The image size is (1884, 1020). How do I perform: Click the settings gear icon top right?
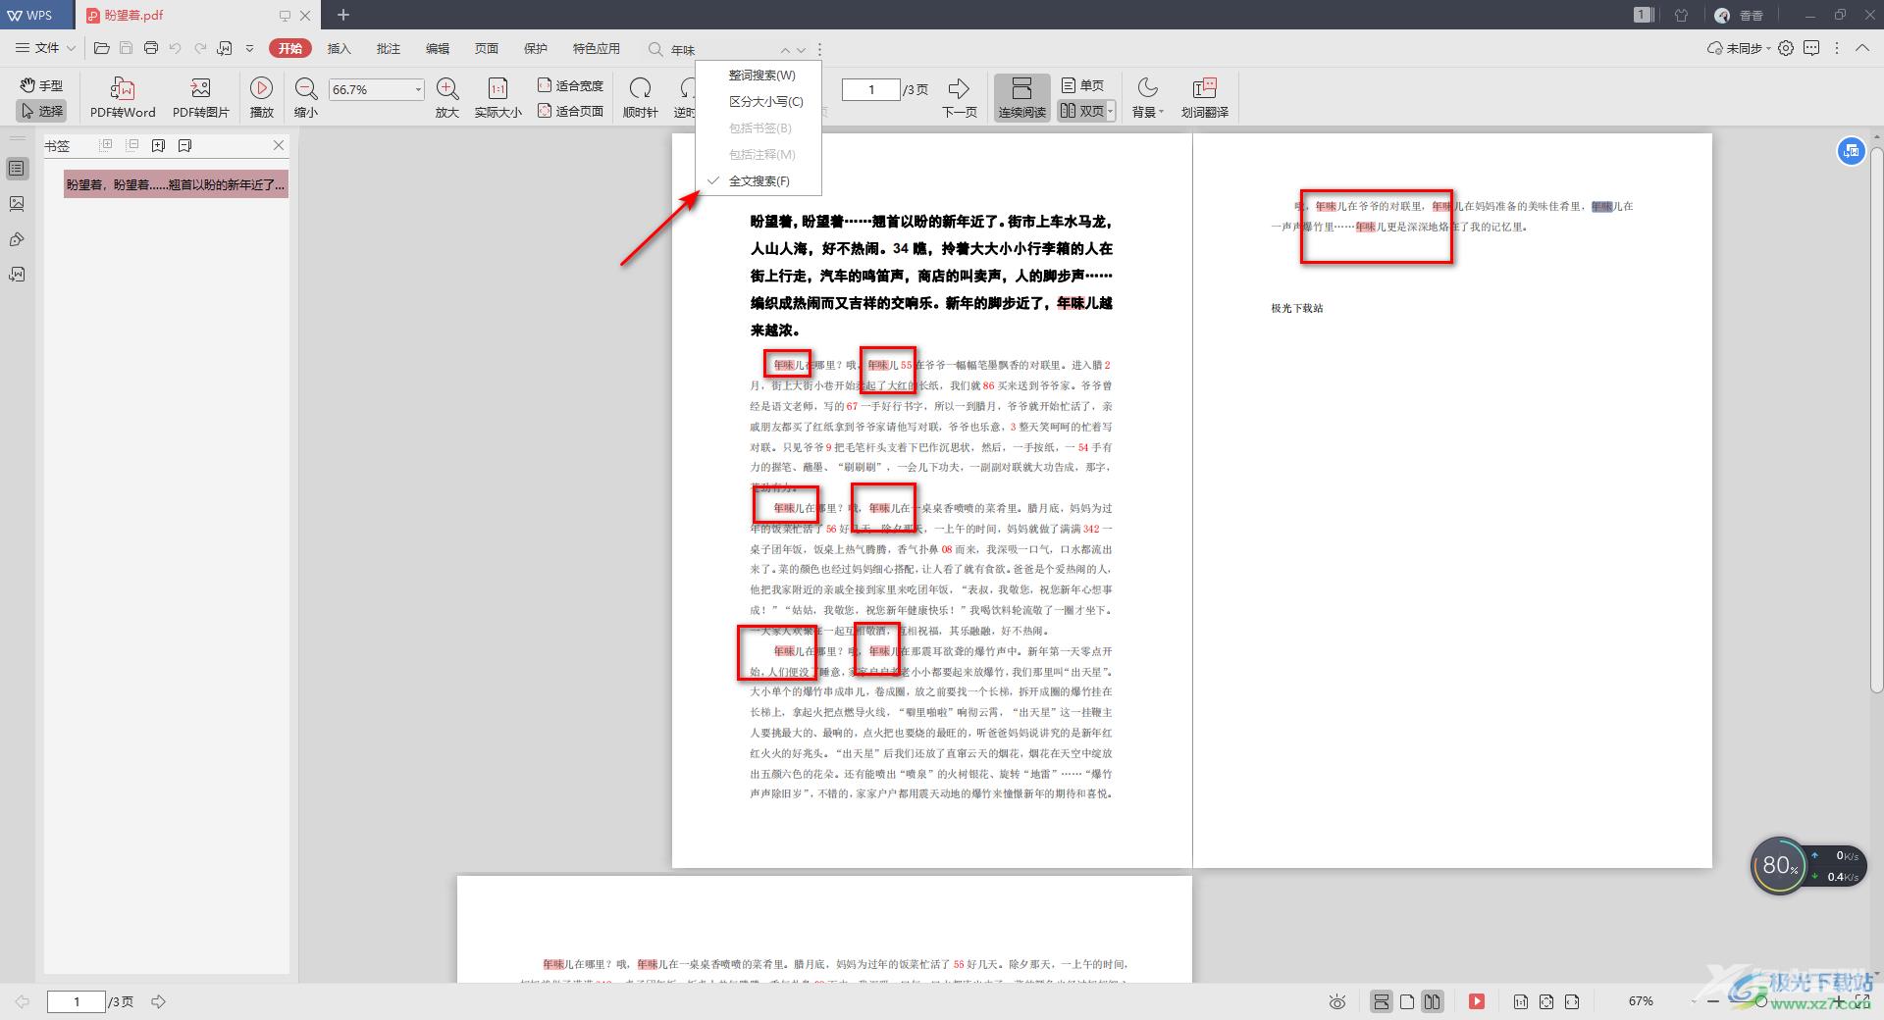click(1786, 48)
